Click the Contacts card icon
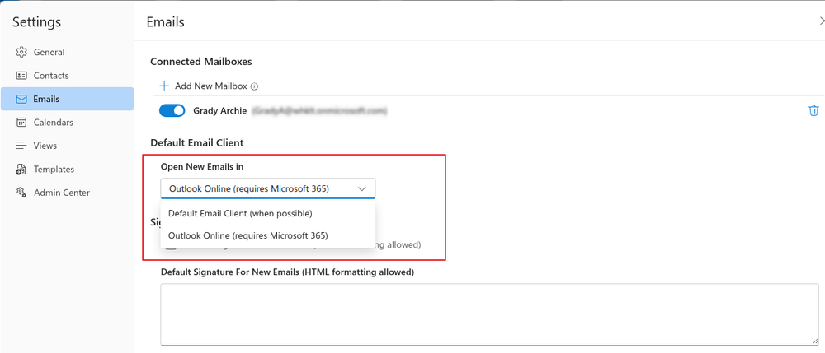 [x=21, y=76]
